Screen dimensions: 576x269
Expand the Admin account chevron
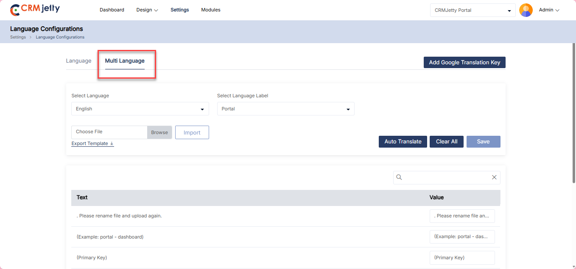point(557,10)
